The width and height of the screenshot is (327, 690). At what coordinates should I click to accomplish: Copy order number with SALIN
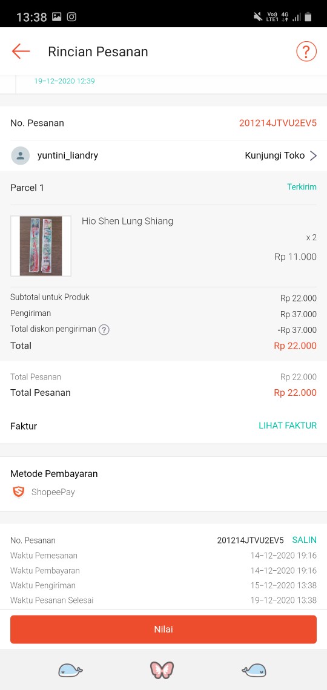coord(304,540)
